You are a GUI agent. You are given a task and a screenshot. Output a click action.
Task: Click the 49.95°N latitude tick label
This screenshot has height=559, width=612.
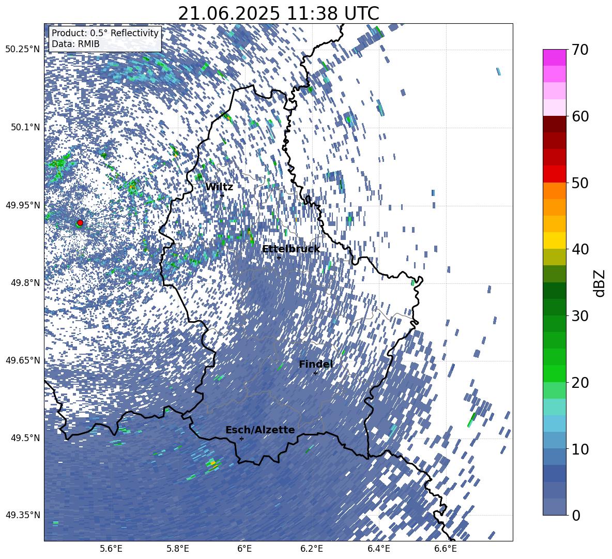pos(23,205)
